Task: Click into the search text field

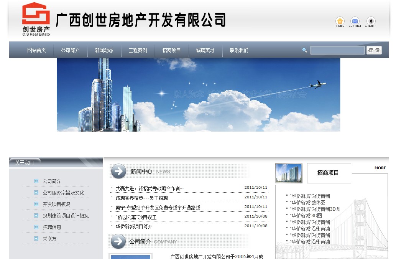Action: pos(337,50)
